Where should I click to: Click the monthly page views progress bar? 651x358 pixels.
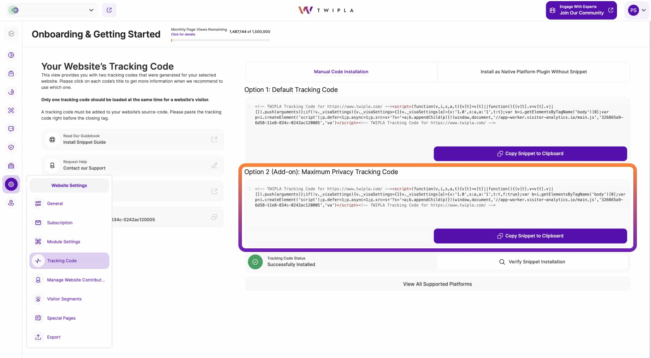220,40
